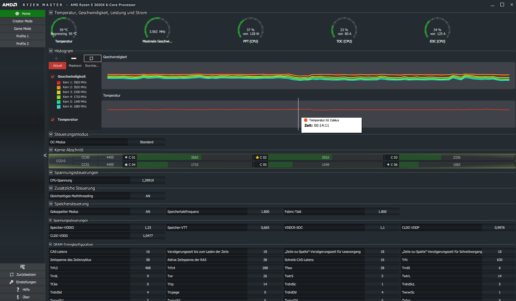Open the Hilfe page
This screenshot has height=301, width=516.
[23, 290]
